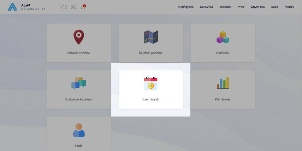Click the folded map icon
Image resolution: width=302 pixels, height=151 pixels.
[151, 37]
